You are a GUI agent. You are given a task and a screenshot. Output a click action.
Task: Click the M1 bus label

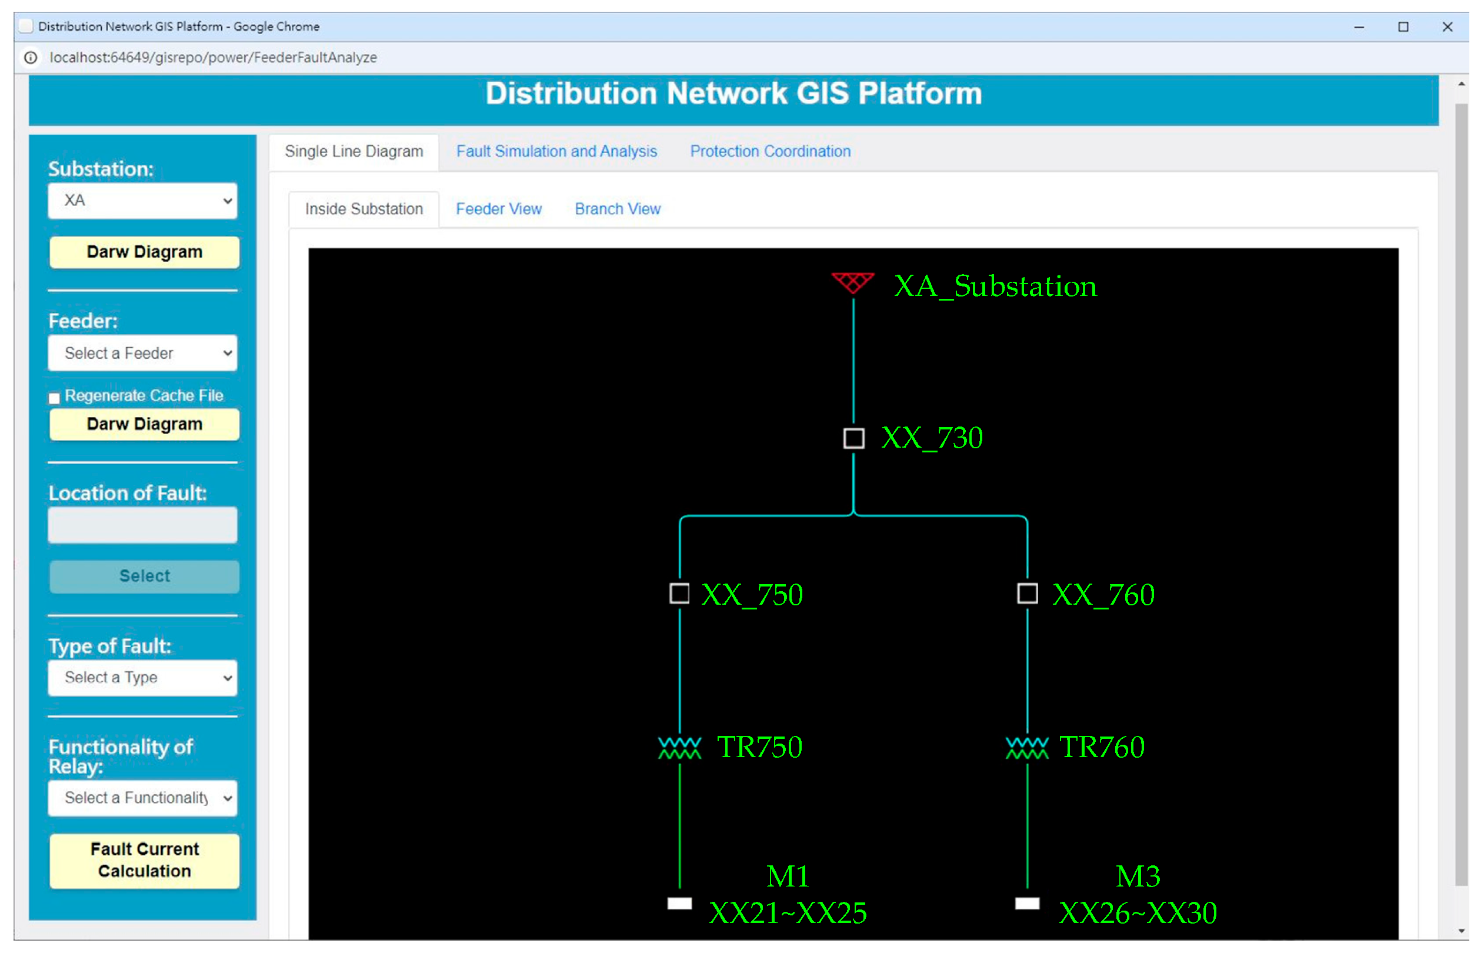(x=788, y=877)
